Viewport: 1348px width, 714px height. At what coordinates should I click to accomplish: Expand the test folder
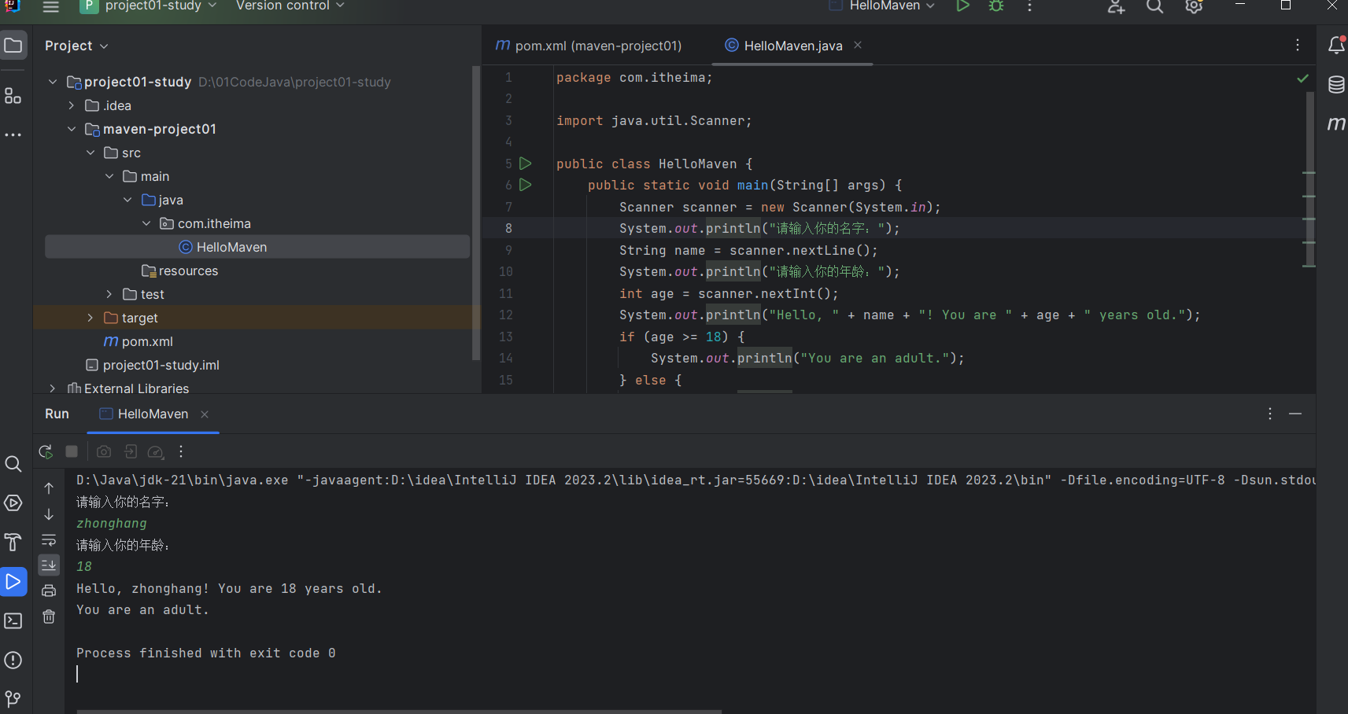click(109, 294)
